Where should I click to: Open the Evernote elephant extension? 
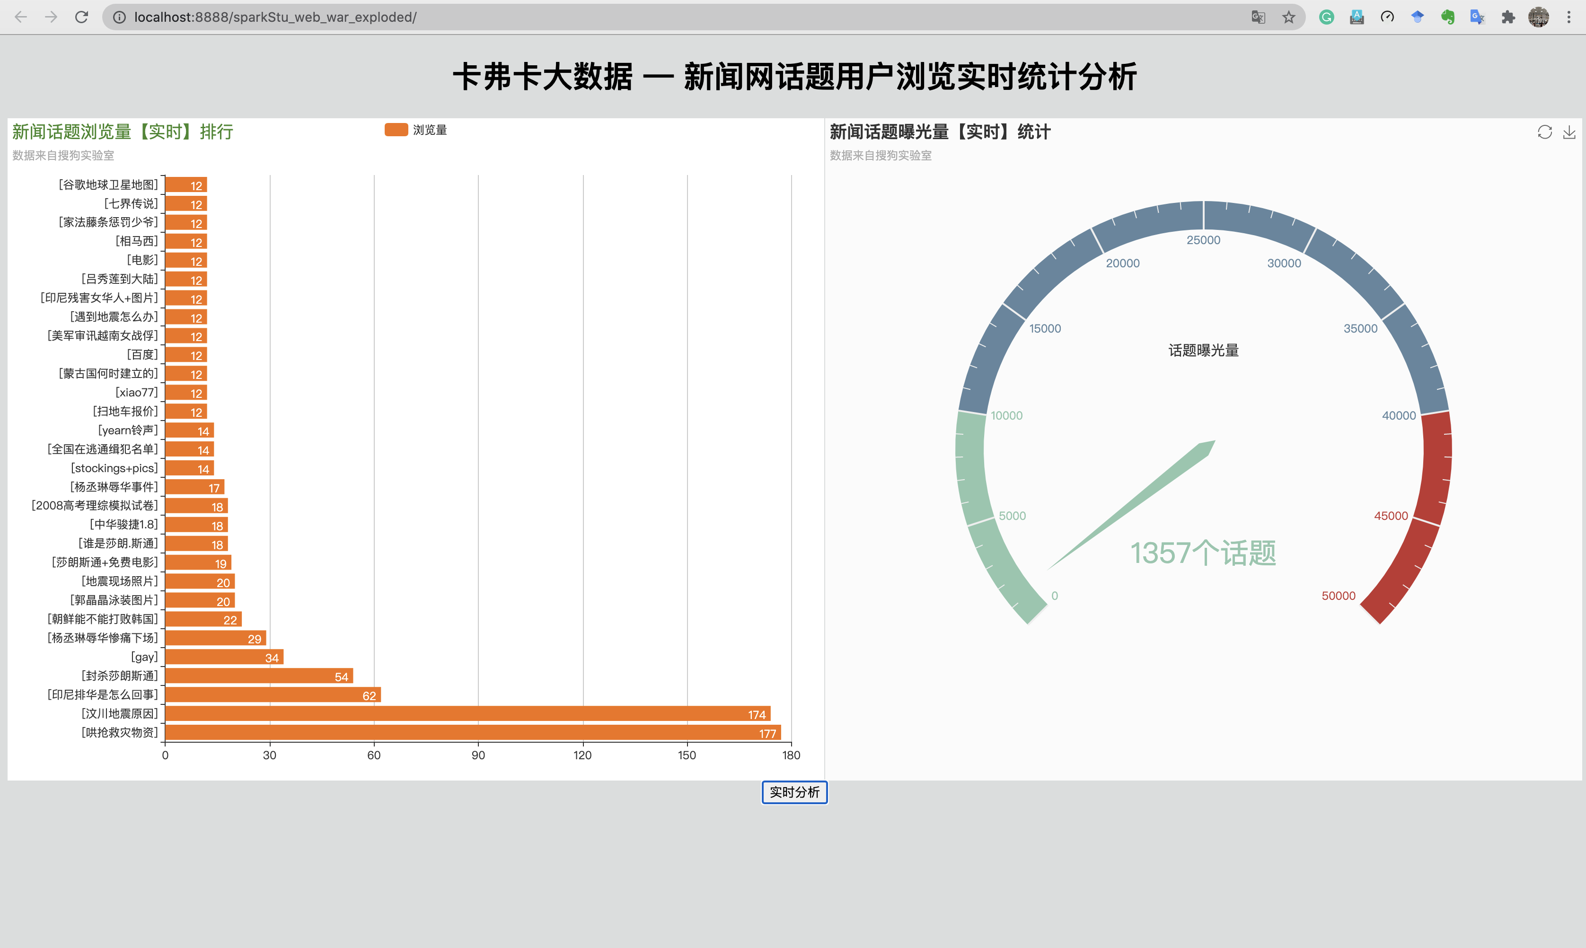point(1447,17)
